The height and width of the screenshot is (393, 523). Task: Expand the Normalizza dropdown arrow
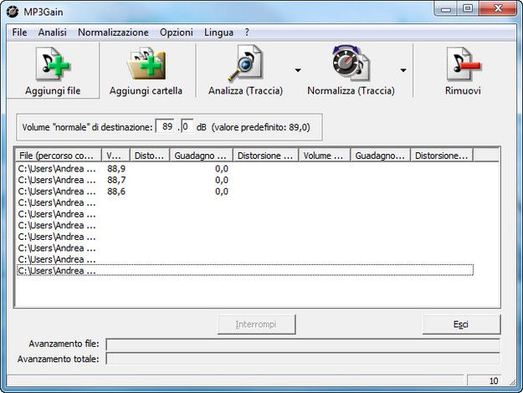[x=403, y=70]
